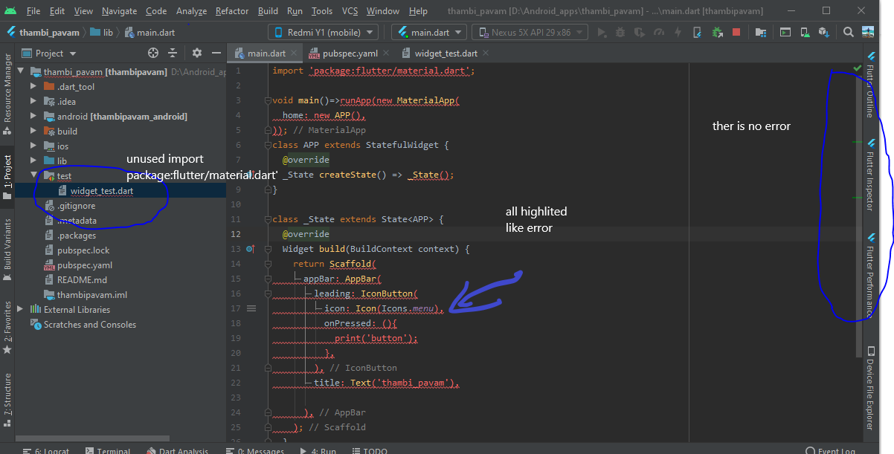Expand the lib folder

33,161
